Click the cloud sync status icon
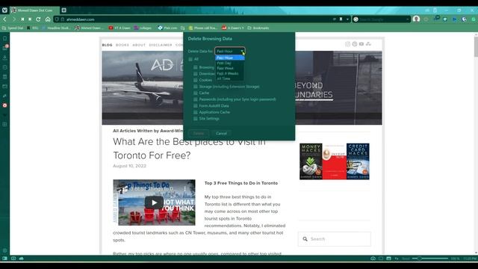478x269 pixels. click(x=22, y=259)
